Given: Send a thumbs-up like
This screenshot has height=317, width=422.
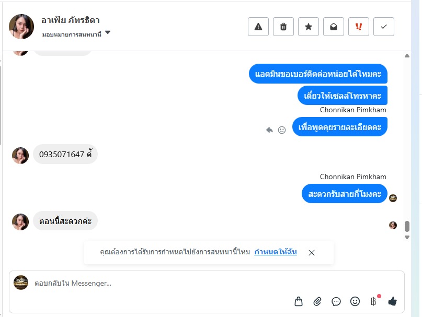Looking at the screenshot, I should [392, 301].
